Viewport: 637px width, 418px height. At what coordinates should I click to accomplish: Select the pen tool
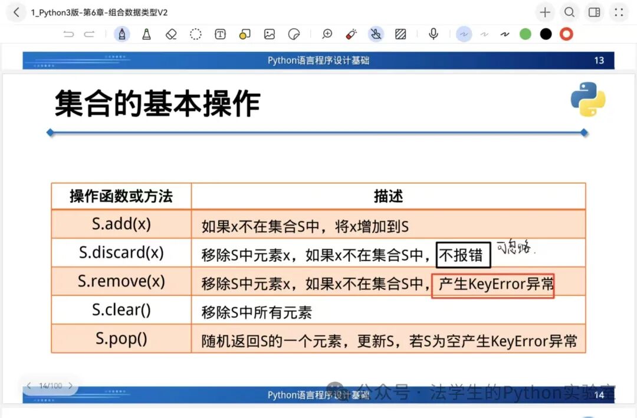pos(122,34)
